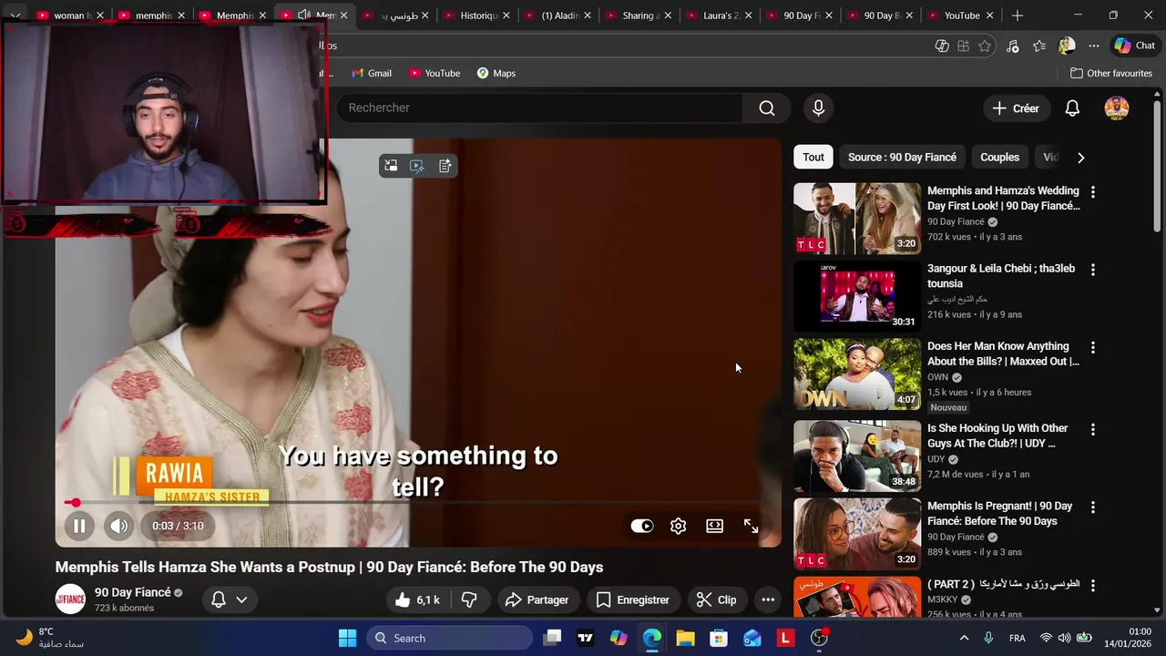The width and height of the screenshot is (1166, 656).
Task: Click the Créer button
Action: pos(1016,108)
